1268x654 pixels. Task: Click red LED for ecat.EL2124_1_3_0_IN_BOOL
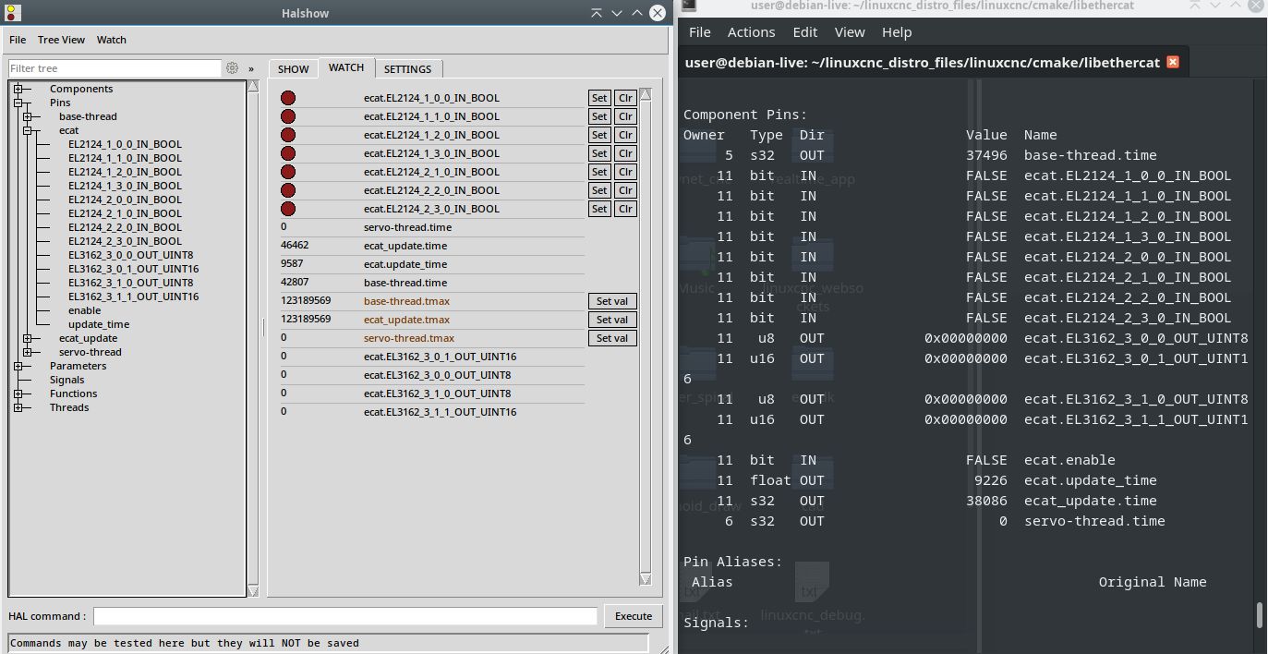288,153
